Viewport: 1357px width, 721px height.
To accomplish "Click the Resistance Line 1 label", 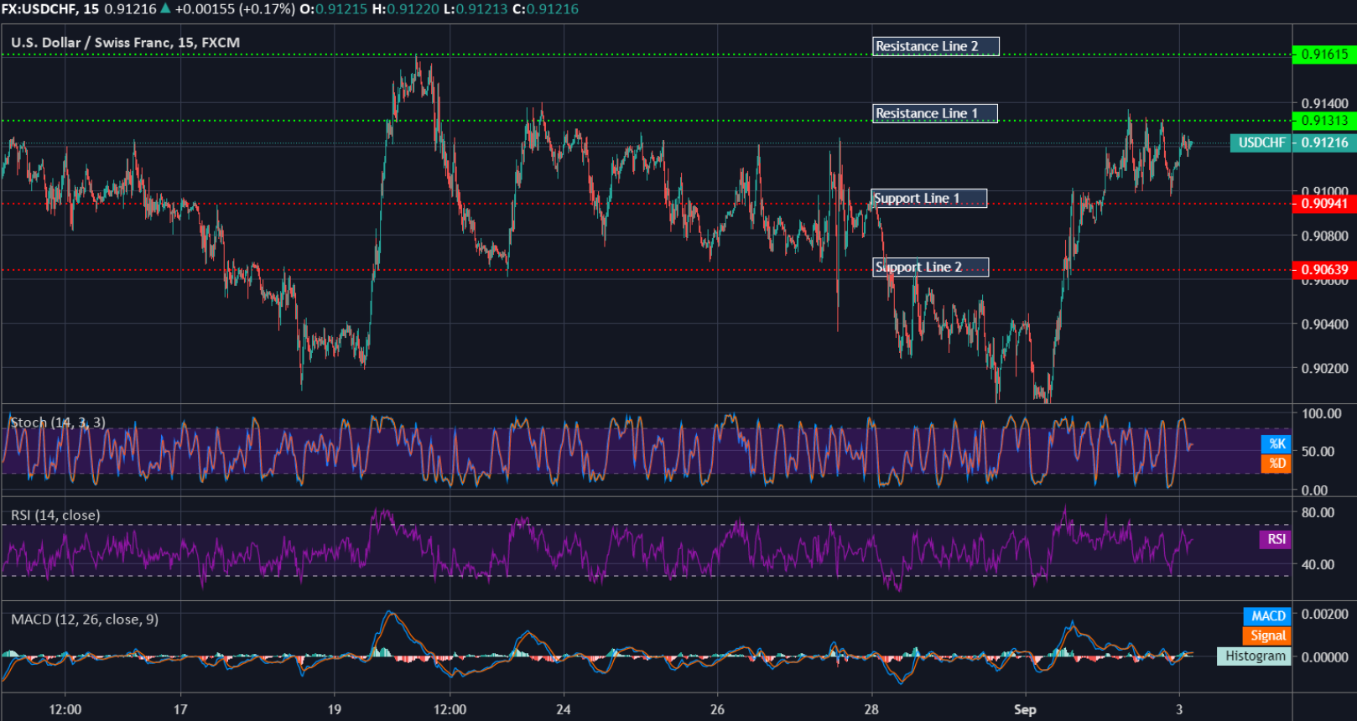I will click(935, 113).
